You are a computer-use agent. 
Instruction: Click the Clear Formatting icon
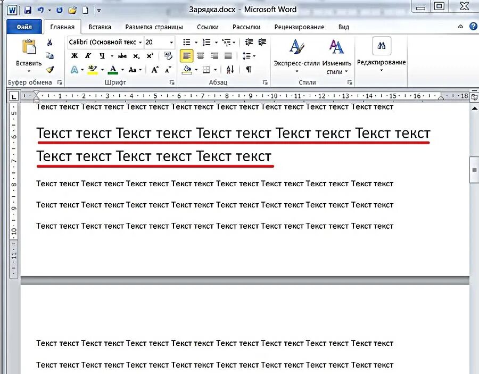pos(168,55)
